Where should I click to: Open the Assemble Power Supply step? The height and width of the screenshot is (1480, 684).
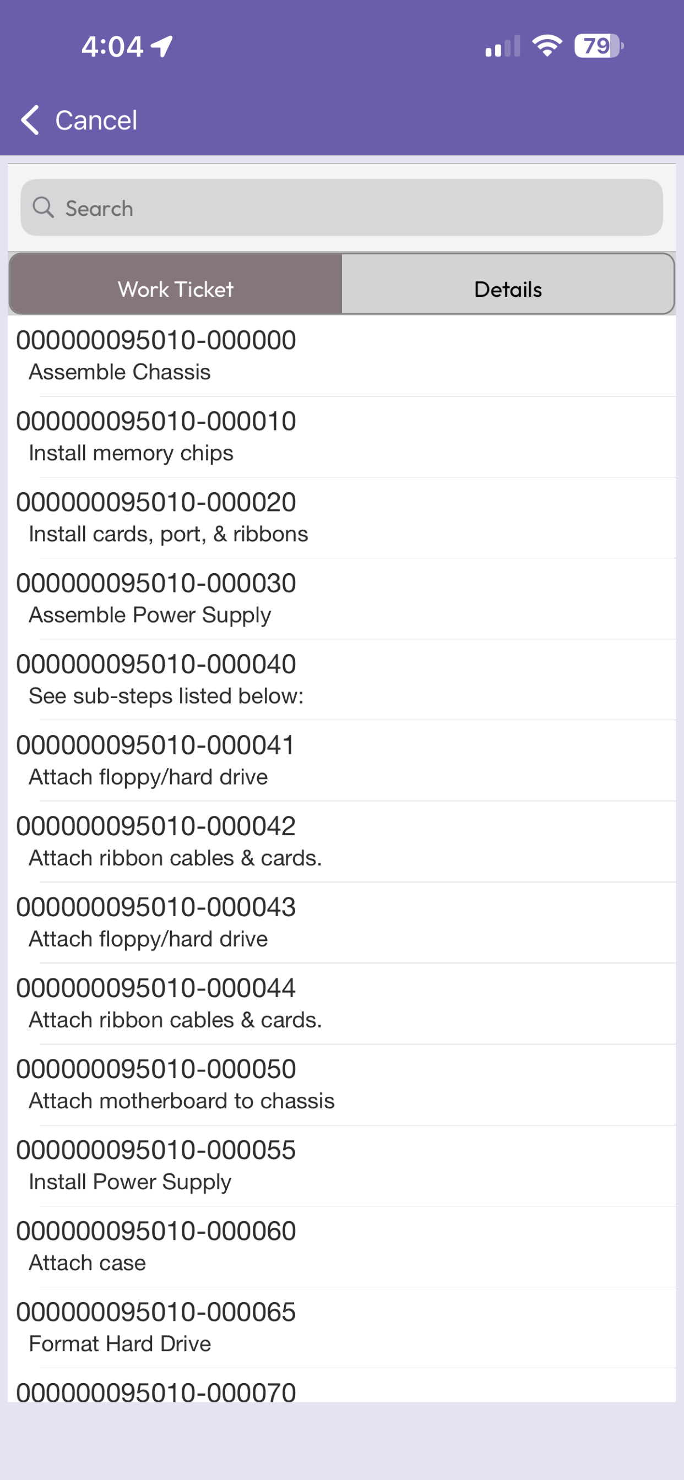click(342, 598)
